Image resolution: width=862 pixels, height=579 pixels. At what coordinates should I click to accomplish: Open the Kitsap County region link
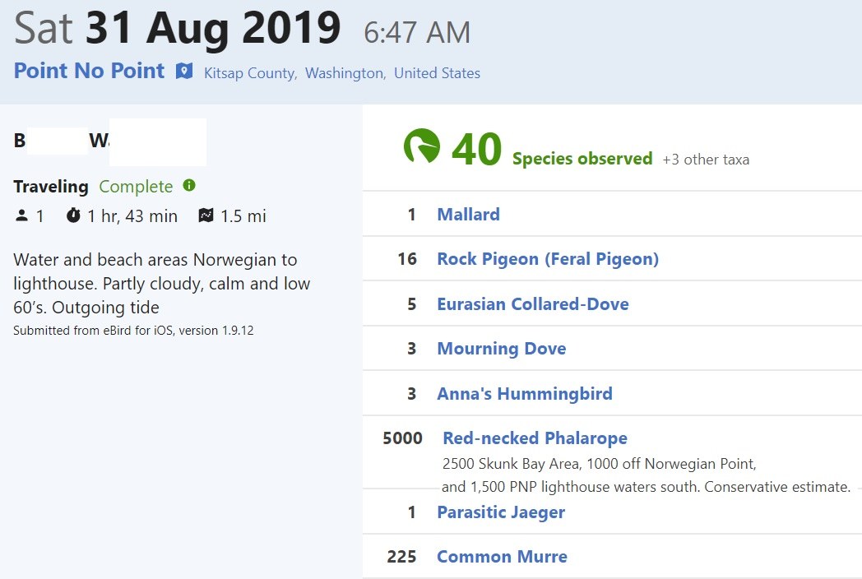coord(249,73)
